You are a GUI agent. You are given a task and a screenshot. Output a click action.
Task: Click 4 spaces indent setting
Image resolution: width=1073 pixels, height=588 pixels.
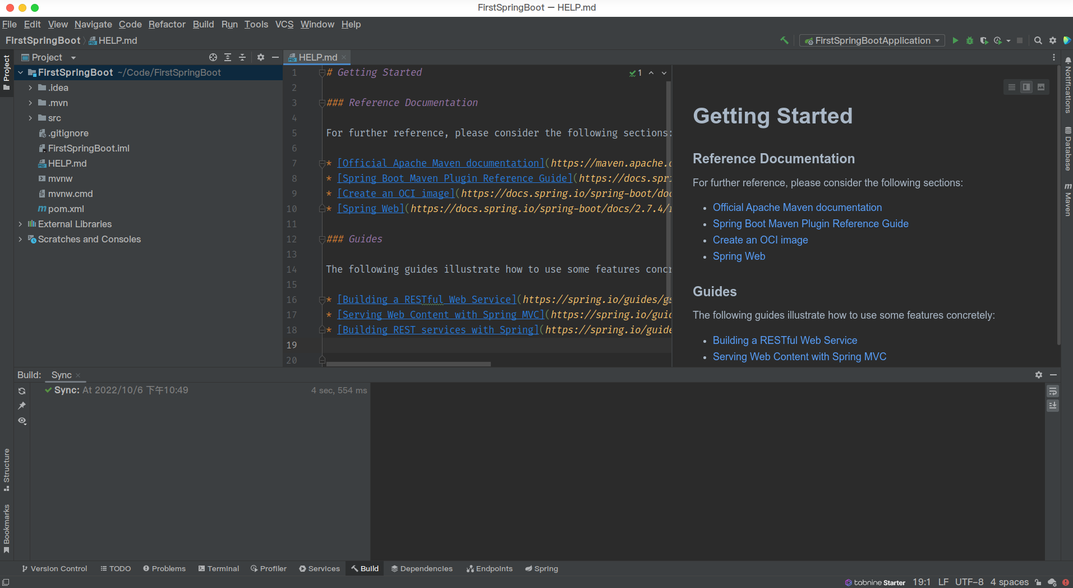[1009, 582]
